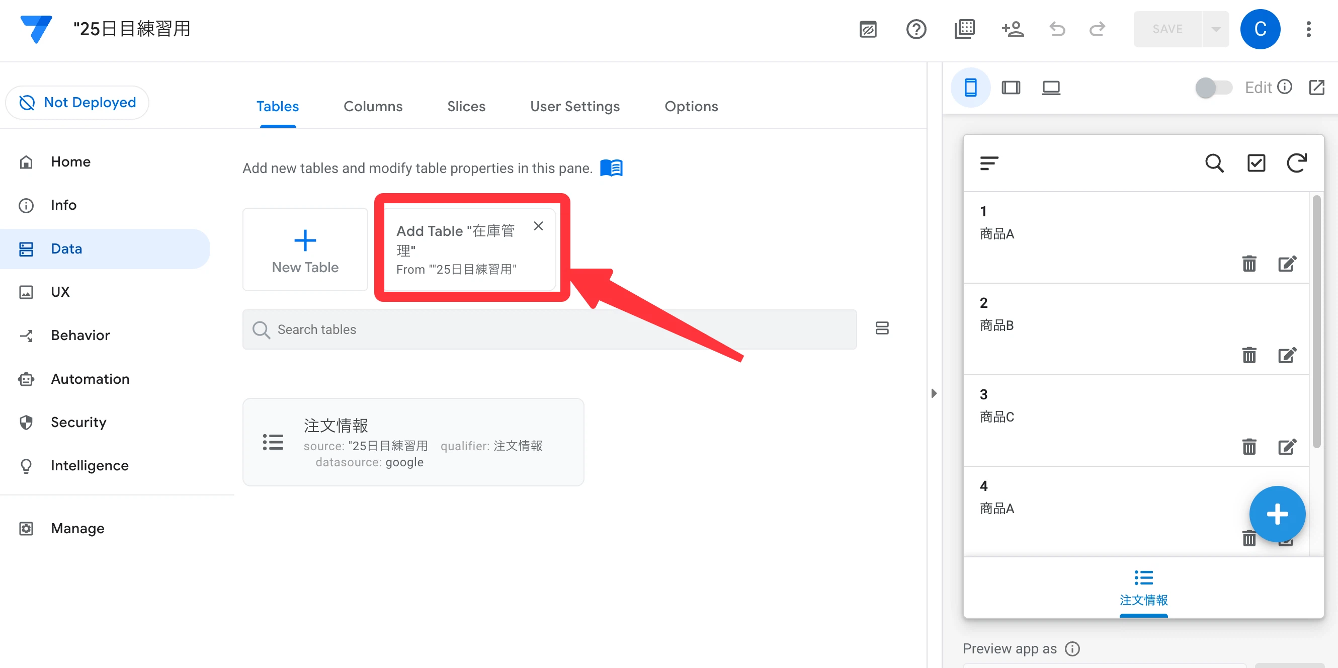Toggle the table list layout icon
1338x668 pixels.
click(882, 328)
